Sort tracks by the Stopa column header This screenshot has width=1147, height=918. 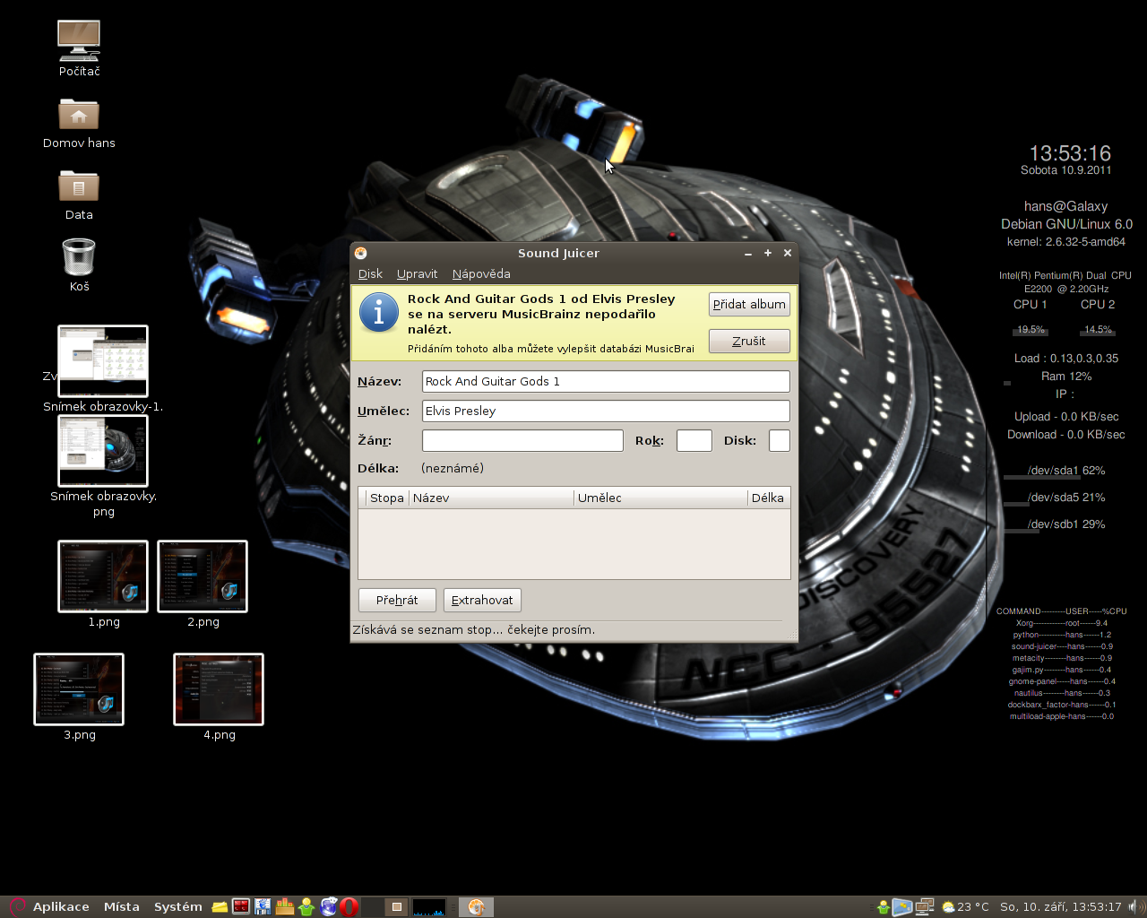click(387, 498)
